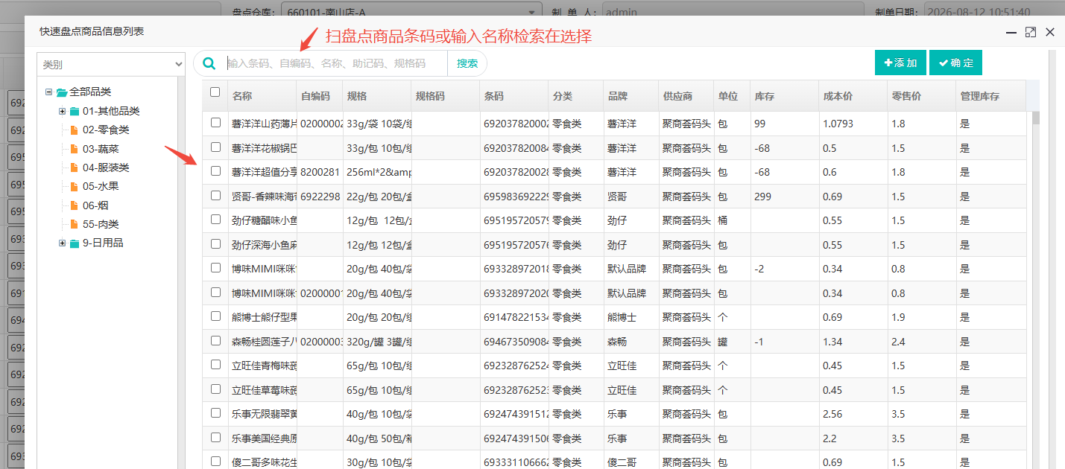The height and width of the screenshot is (469, 1065).
Task: Check the 薯洋洋超值分享 row checkbox
Action: pos(215,170)
